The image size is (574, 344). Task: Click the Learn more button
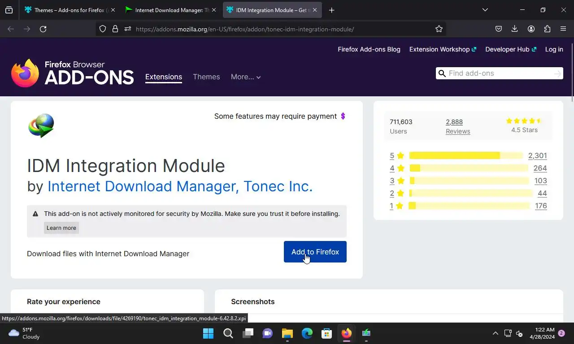[x=61, y=228]
